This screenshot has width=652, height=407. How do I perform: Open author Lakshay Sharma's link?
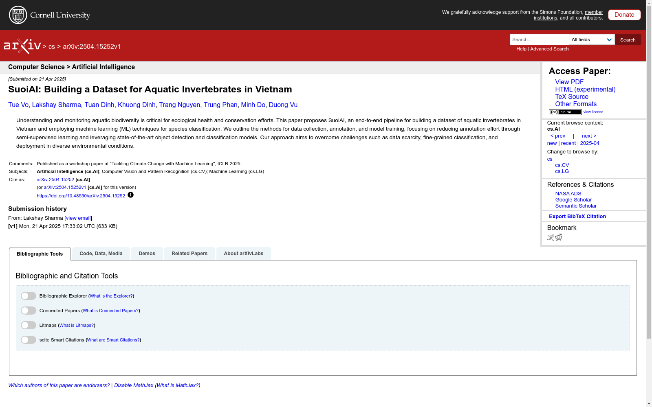56,105
